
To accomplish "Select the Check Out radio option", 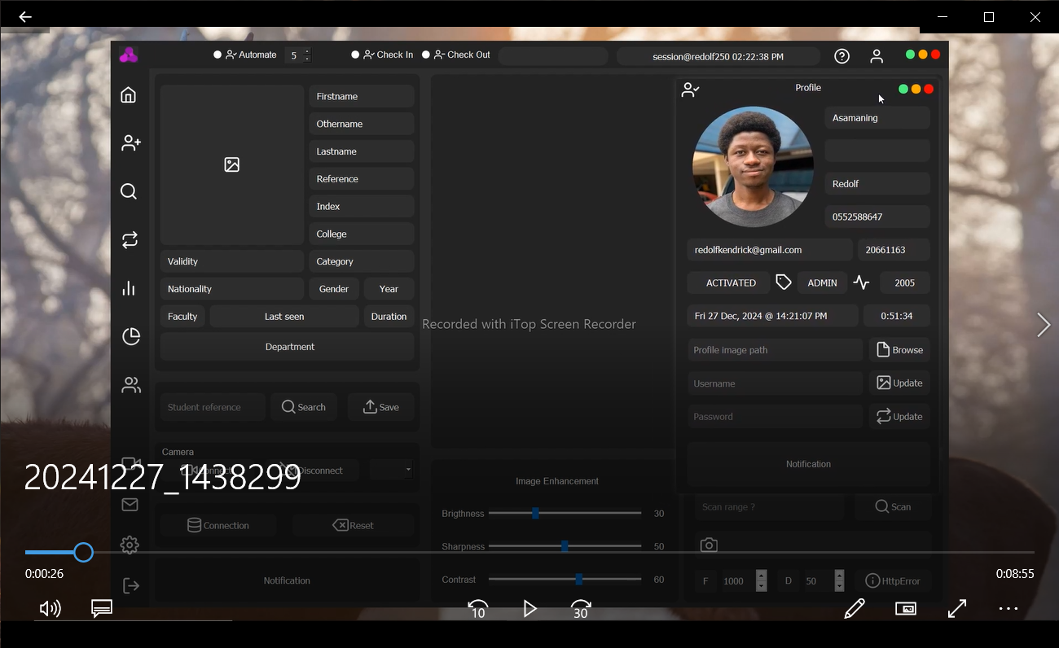I will coord(425,55).
